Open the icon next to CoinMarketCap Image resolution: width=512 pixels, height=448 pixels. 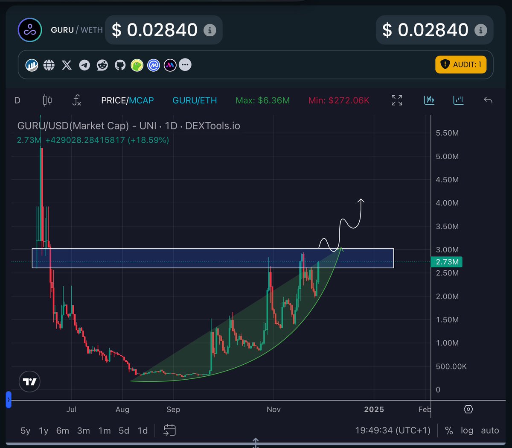pos(170,65)
